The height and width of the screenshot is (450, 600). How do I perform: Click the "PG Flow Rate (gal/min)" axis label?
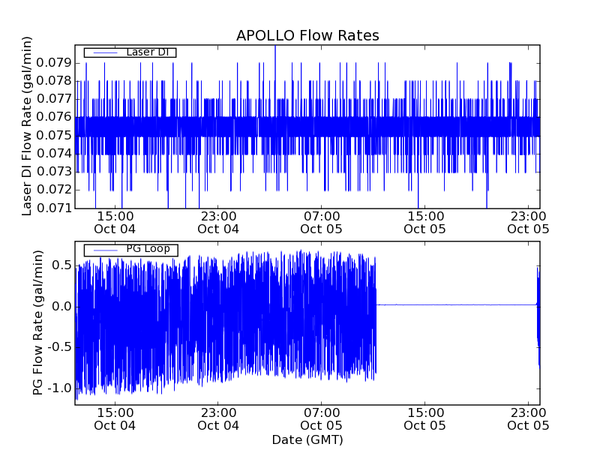(x=37, y=323)
